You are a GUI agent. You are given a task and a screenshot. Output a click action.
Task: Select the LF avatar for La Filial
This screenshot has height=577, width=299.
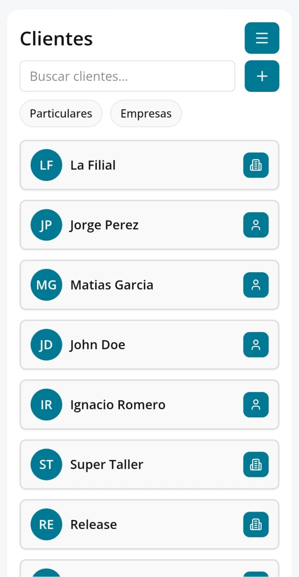point(46,165)
